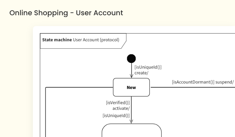Select the create/ transition label

click(141, 73)
